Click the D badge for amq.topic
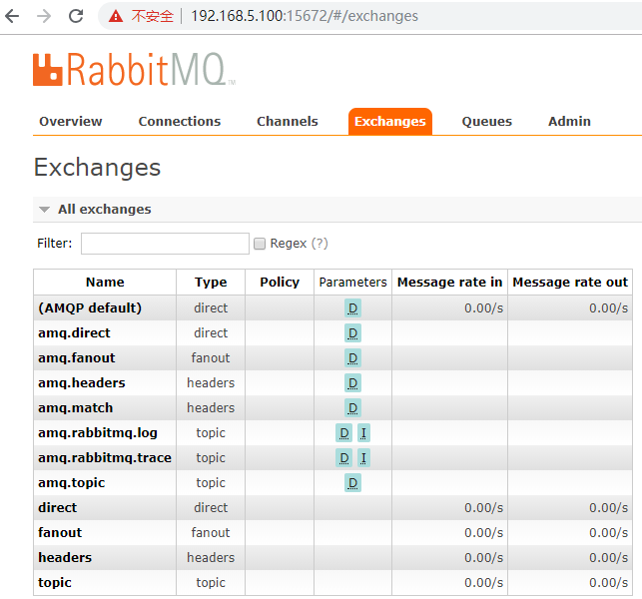 click(x=352, y=483)
